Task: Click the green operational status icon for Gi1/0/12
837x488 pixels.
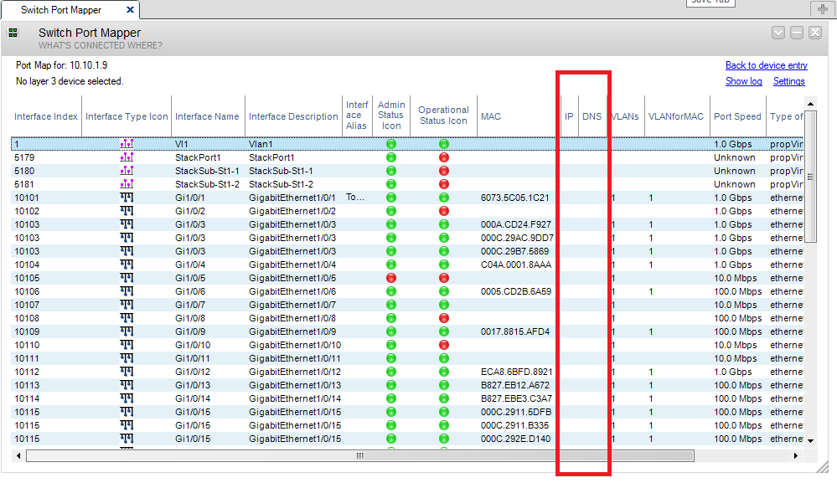Action: point(443,372)
